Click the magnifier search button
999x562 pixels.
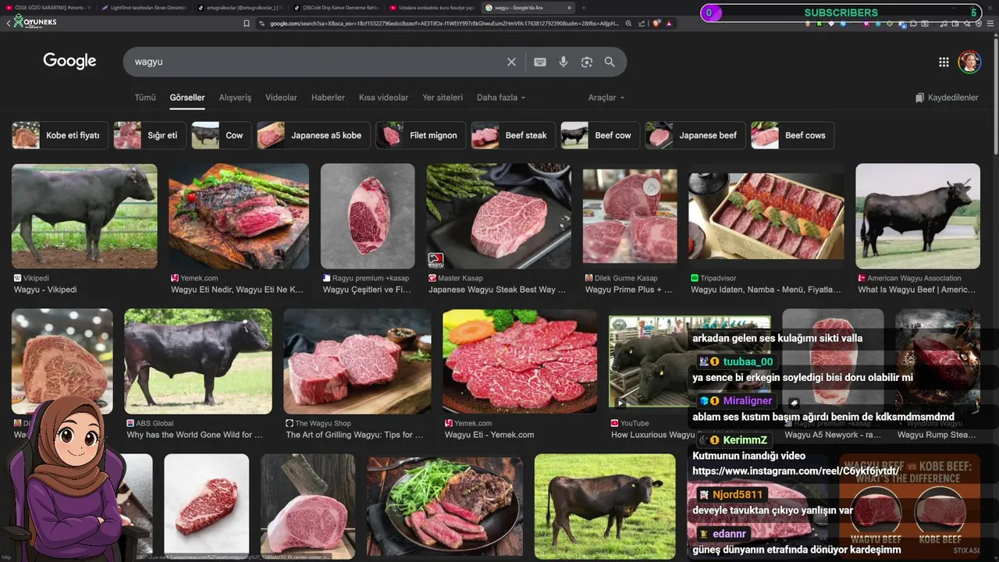pyautogui.click(x=610, y=62)
